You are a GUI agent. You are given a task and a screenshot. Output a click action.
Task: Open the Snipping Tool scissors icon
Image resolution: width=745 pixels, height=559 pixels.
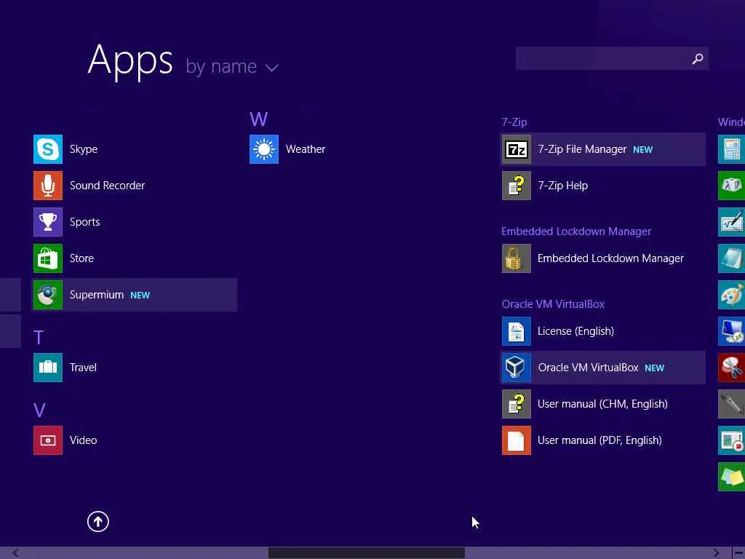click(x=731, y=368)
